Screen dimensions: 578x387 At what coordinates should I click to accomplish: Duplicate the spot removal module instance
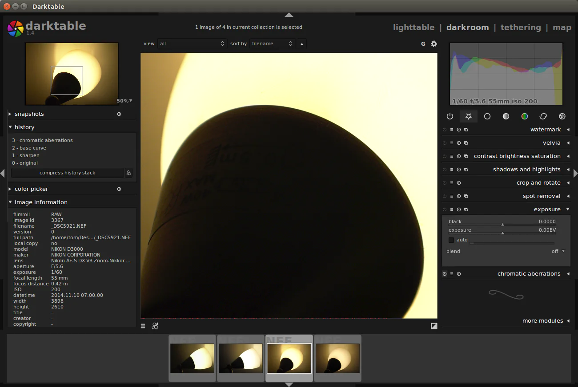[x=466, y=196]
